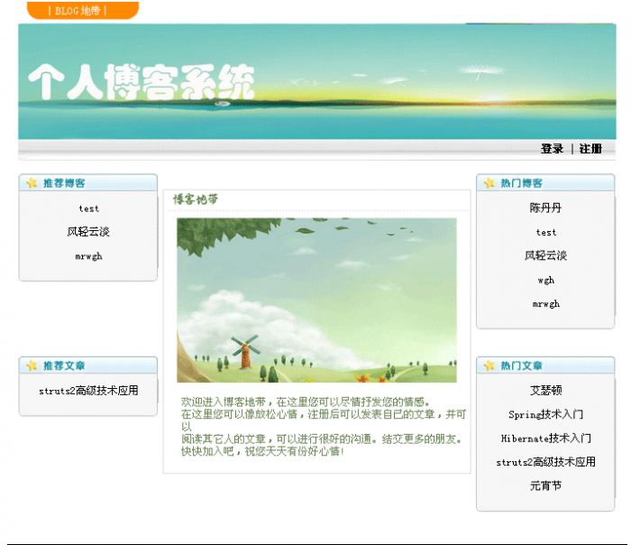631x545 pixels.
Task: Open Hibernate技术入门 article
Action: (x=545, y=439)
